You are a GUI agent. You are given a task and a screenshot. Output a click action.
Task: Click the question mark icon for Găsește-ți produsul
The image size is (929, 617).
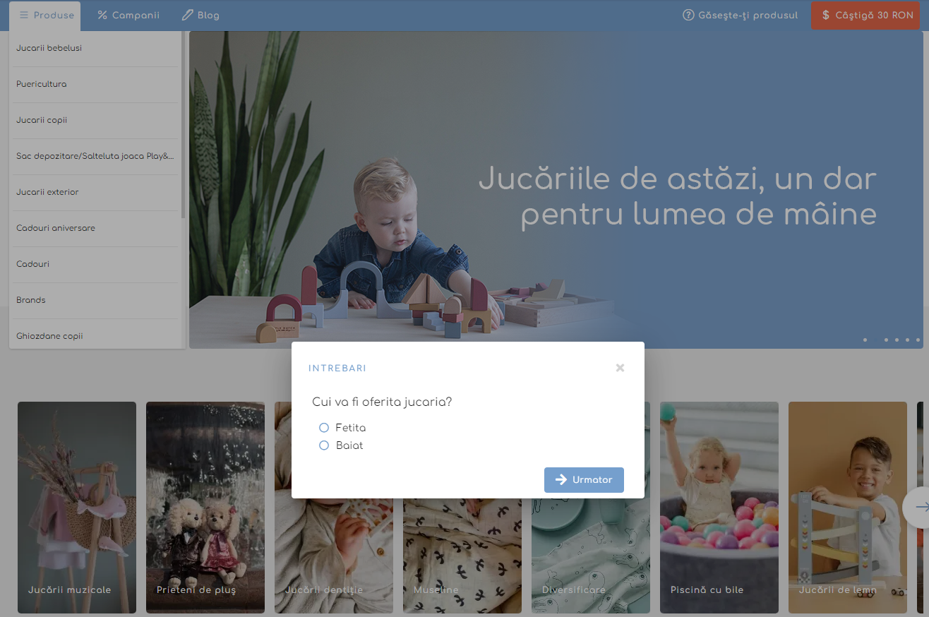[x=688, y=15]
